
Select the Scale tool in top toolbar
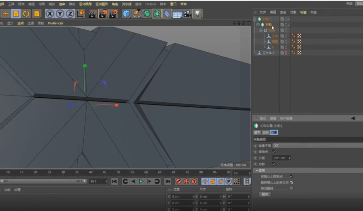click(16, 14)
